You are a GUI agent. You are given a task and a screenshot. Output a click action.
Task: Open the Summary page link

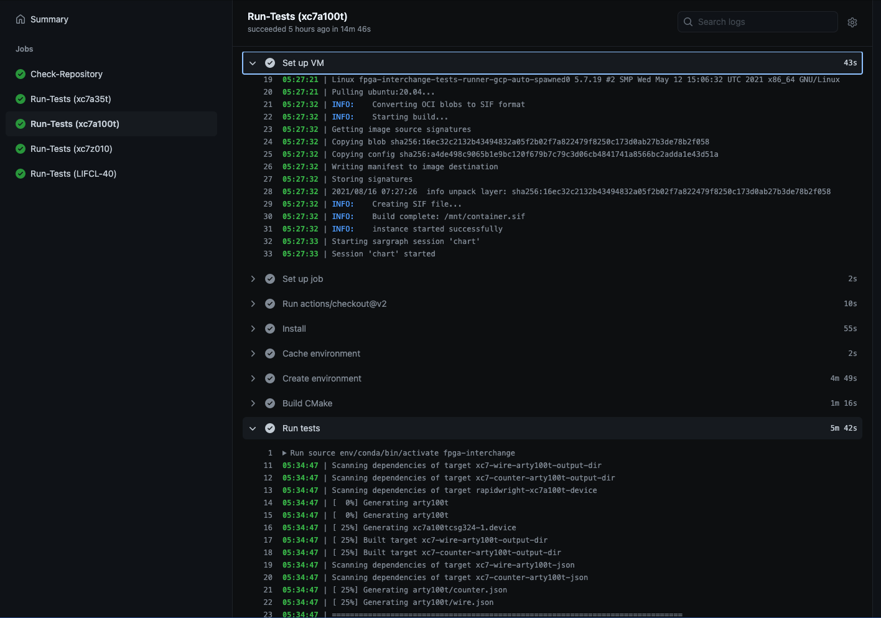(49, 19)
